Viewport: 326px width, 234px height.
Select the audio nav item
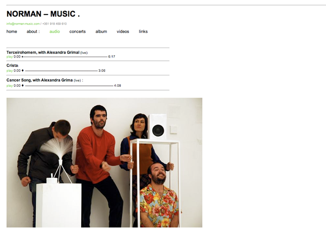tap(55, 32)
